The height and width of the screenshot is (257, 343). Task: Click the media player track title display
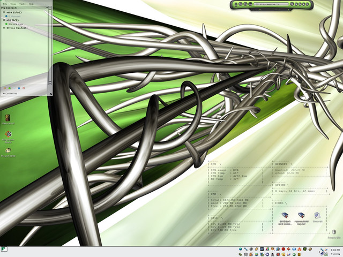[x=271, y=4]
